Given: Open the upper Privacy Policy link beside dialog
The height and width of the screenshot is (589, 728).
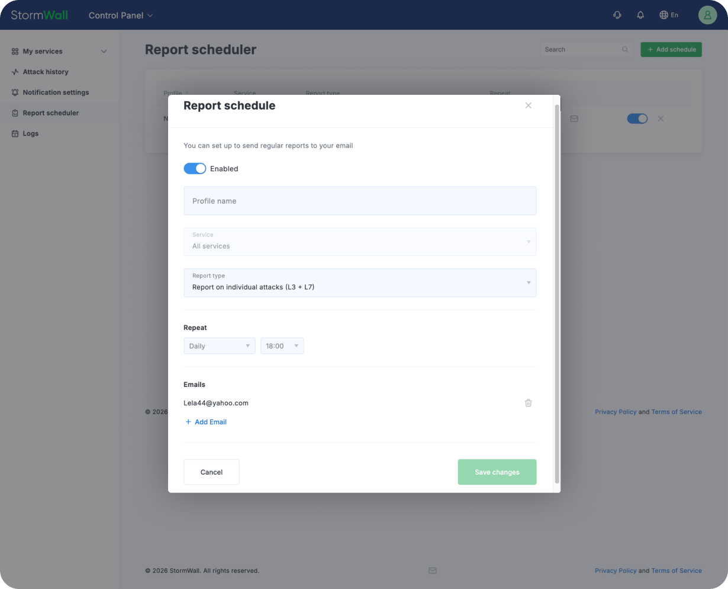Looking at the screenshot, I should pos(616,412).
